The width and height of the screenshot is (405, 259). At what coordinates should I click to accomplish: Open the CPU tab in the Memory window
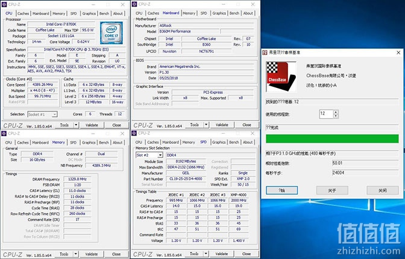pyautogui.click(x=8, y=143)
